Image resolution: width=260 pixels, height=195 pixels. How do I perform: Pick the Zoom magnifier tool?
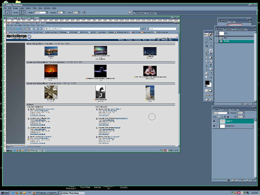click(211, 77)
